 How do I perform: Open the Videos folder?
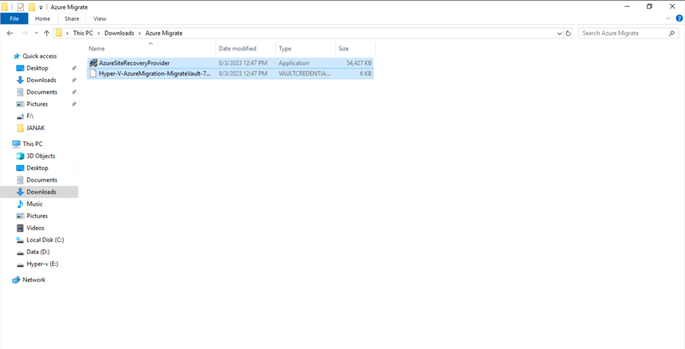(x=35, y=228)
